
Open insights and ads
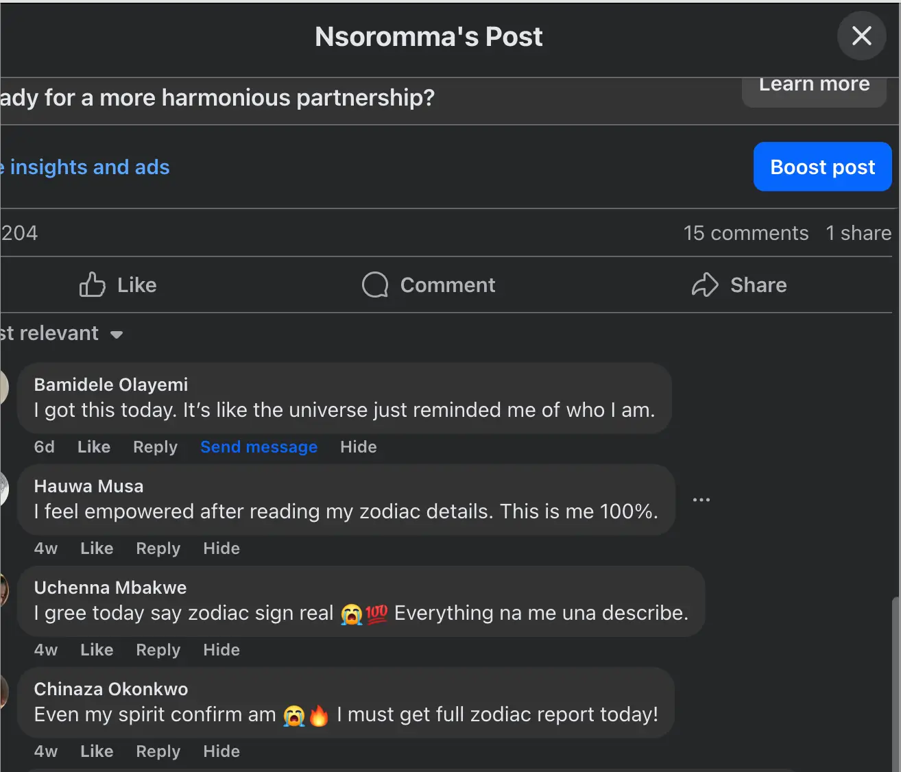(84, 167)
